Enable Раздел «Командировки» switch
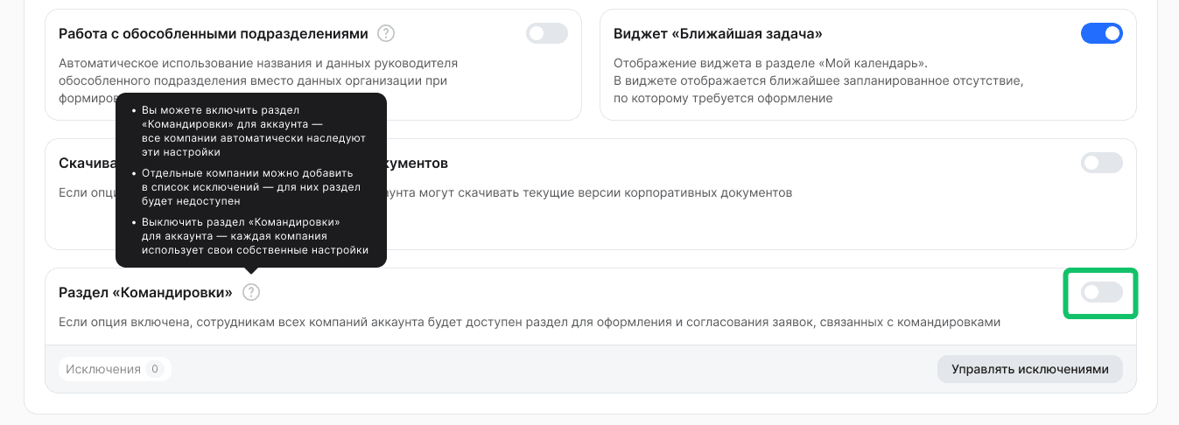1179x425 pixels. 1102,293
